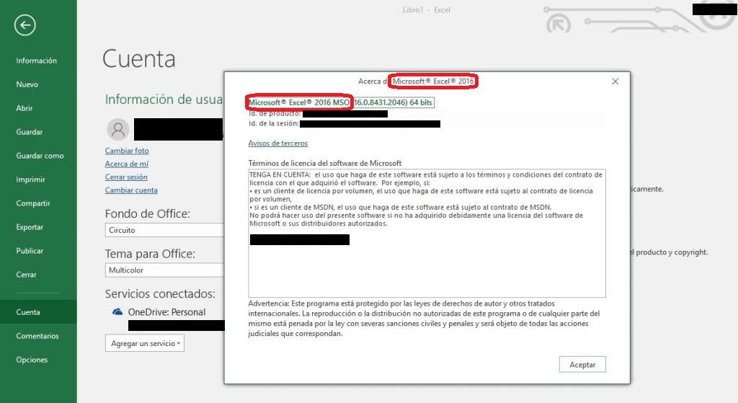738x403 pixels.
Task: Click the Cambiar cuenta link
Action: (x=131, y=190)
